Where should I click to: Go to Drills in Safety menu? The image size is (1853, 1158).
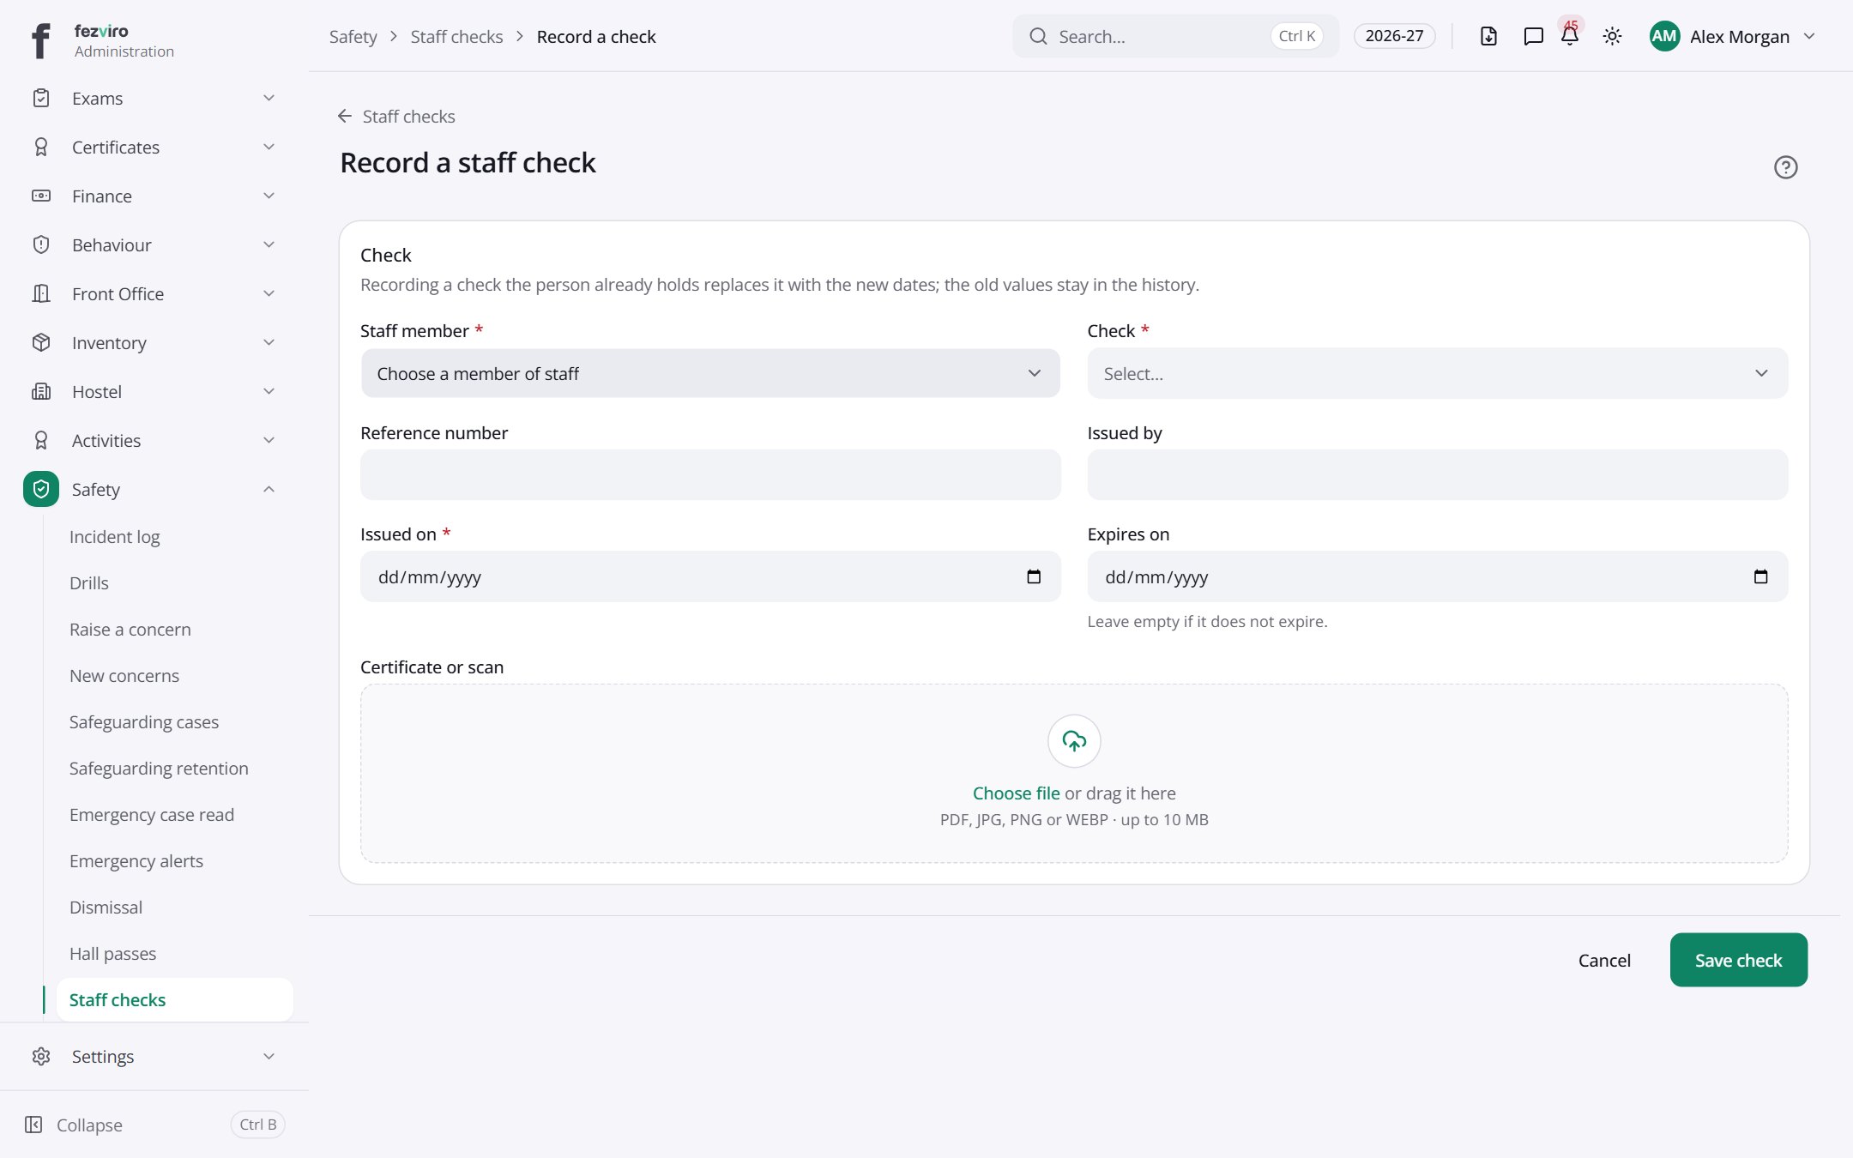click(89, 582)
